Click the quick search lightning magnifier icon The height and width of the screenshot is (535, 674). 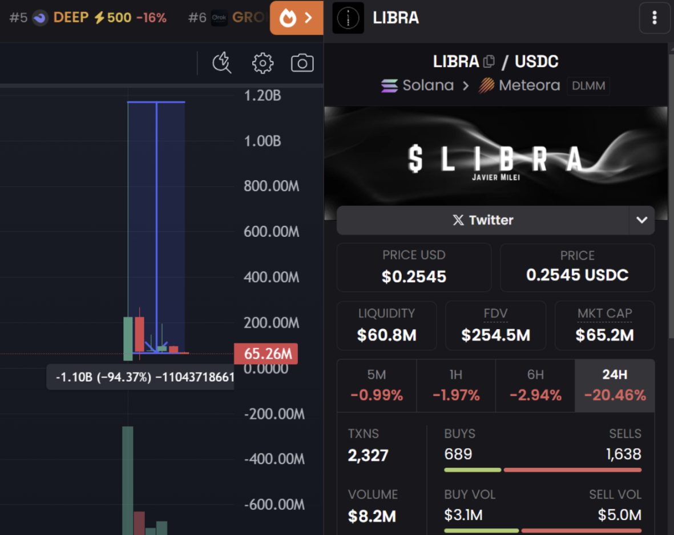point(222,63)
